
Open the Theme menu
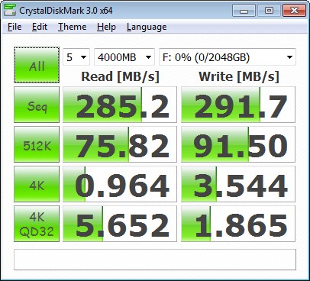(x=72, y=27)
